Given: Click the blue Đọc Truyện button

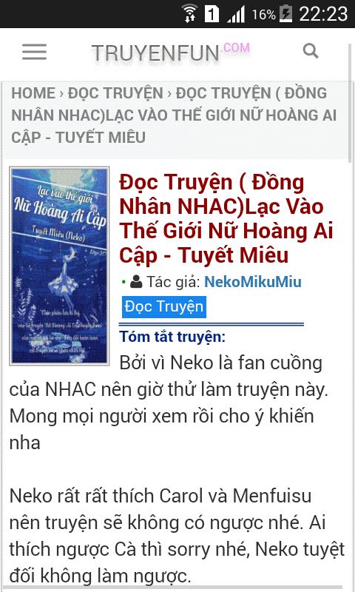Looking at the screenshot, I should (163, 306).
